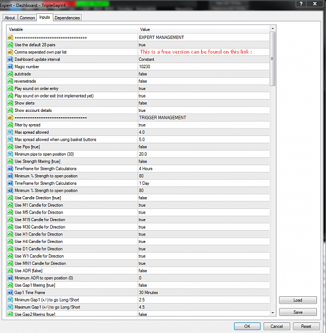This screenshot has width=326, height=333.
Task: Open the Dependencies tab
Action: click(x=67, y=18)
